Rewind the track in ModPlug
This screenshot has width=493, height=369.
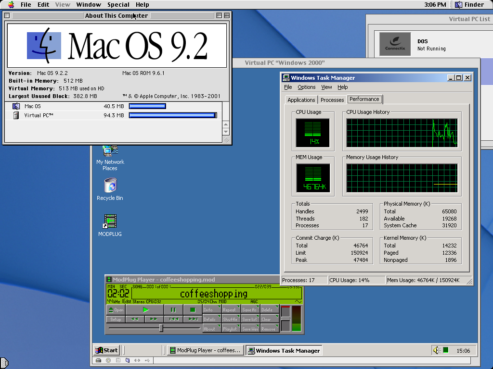point(135,319)
